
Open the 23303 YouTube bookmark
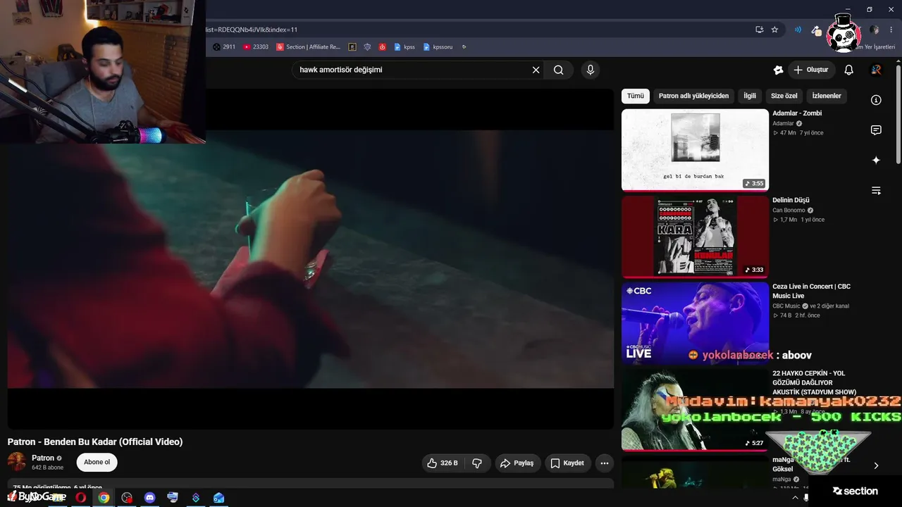[256, 47]
